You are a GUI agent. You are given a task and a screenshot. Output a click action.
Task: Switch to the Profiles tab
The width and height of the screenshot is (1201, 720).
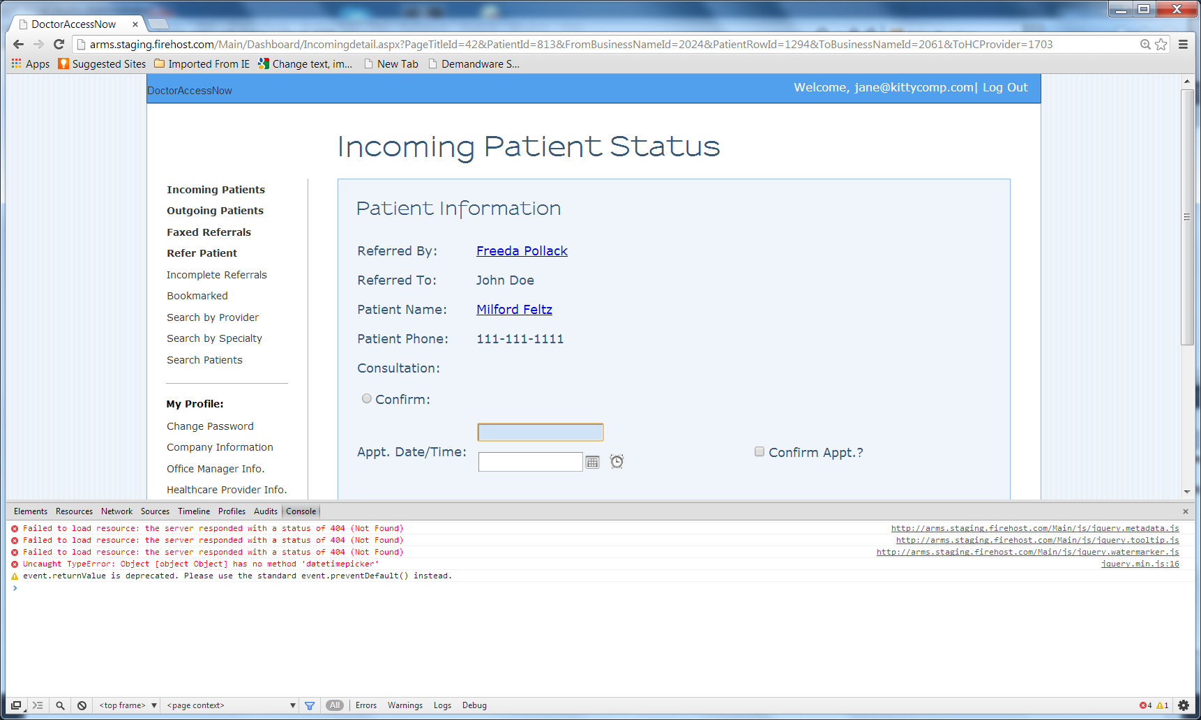[x=232, y=511]
